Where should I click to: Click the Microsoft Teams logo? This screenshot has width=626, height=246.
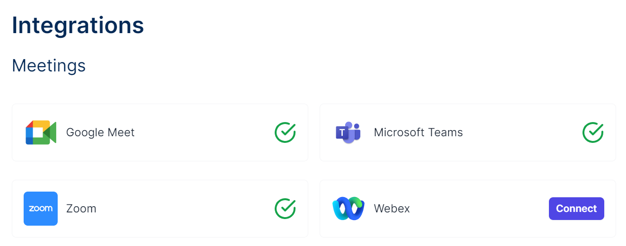pyautogui.click(x=348, y=132)
